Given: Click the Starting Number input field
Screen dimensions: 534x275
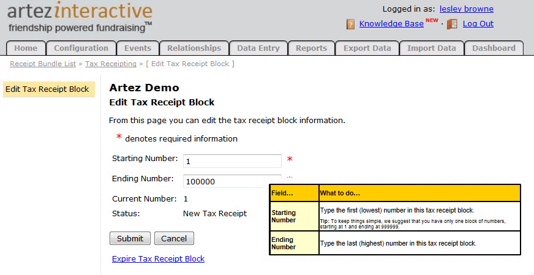Looking at the screenshot, I should coord(232,160).
